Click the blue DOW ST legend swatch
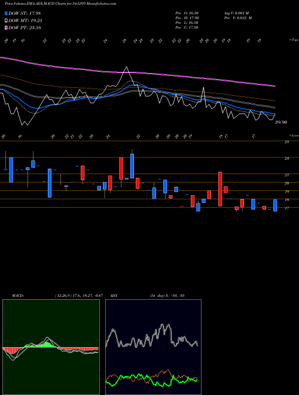The image size is (299, 395). pyautogui.click(x=6, y=13)
